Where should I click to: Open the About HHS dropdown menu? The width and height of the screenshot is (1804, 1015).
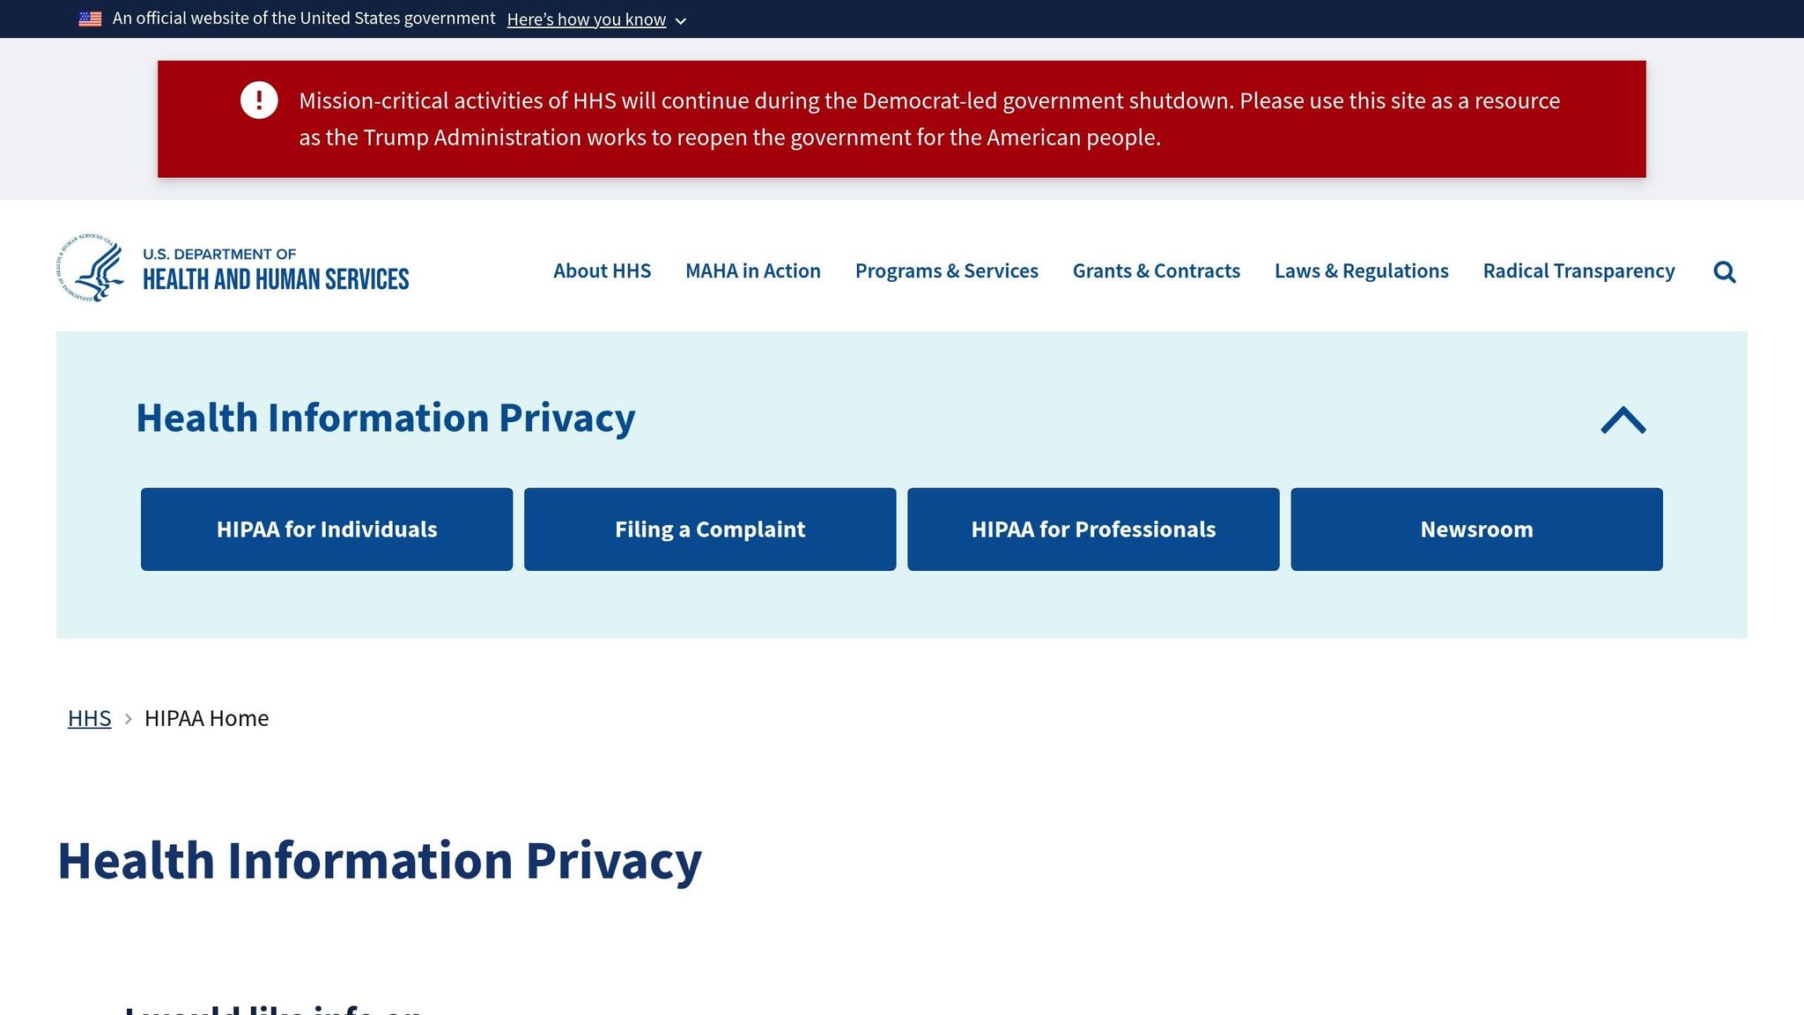[602, 271]
